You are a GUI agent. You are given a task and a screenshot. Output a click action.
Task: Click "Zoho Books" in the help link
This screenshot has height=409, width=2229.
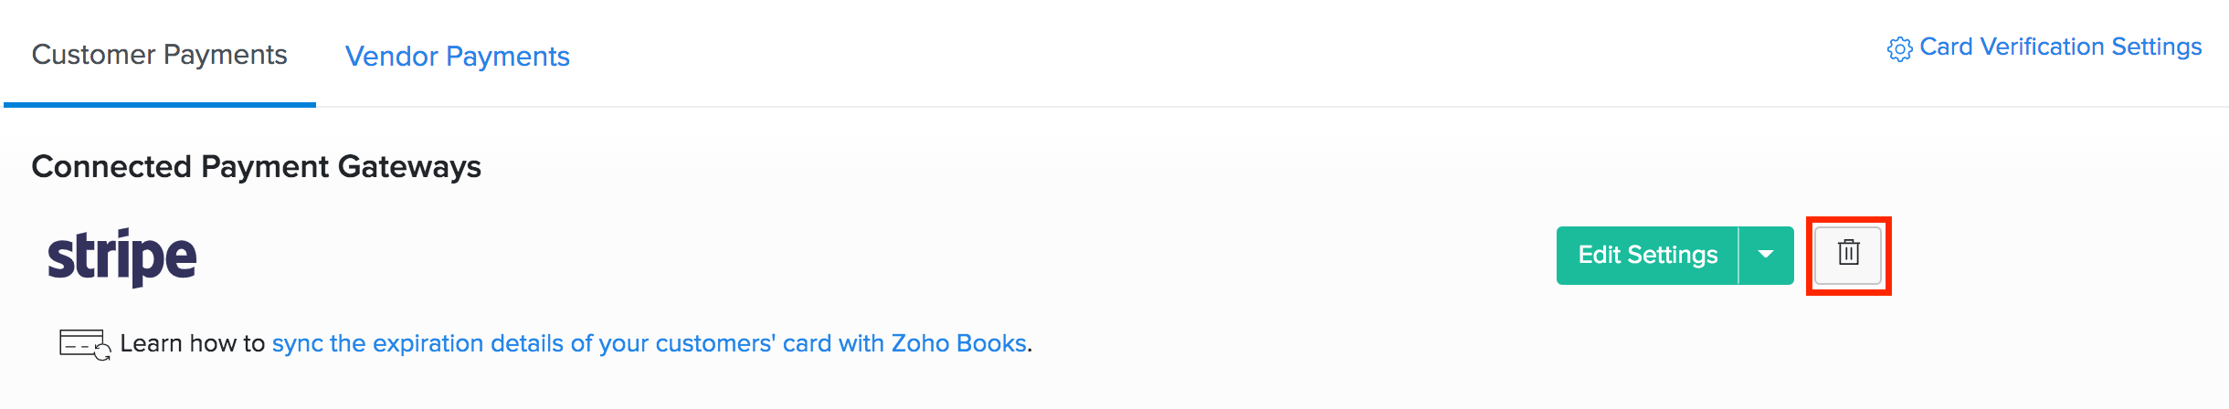click(958, 343)
